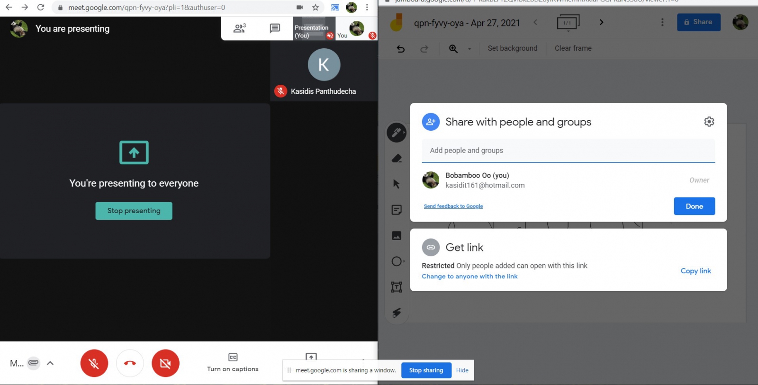758x385 pixels.
Task: Turn on captions in Meet
Action: pyautogui.click(x=233, y=363)
